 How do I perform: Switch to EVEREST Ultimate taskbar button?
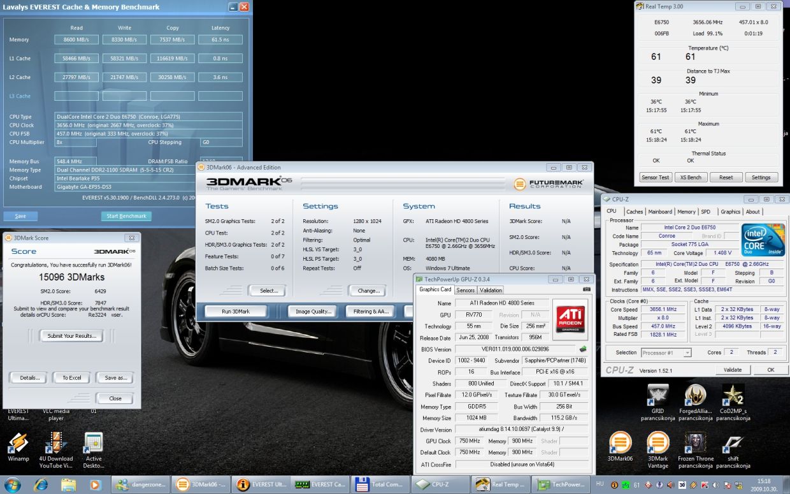point(261,484)
